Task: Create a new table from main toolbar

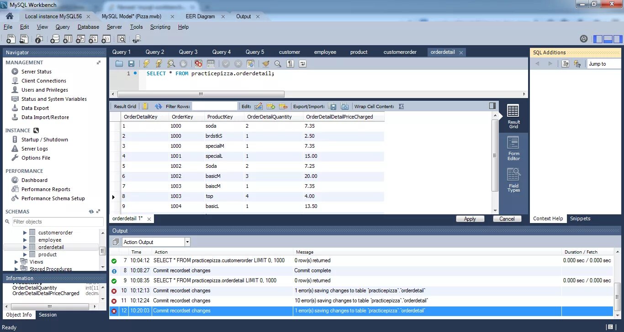Action: pyautogui.click(x=68, y=39)
